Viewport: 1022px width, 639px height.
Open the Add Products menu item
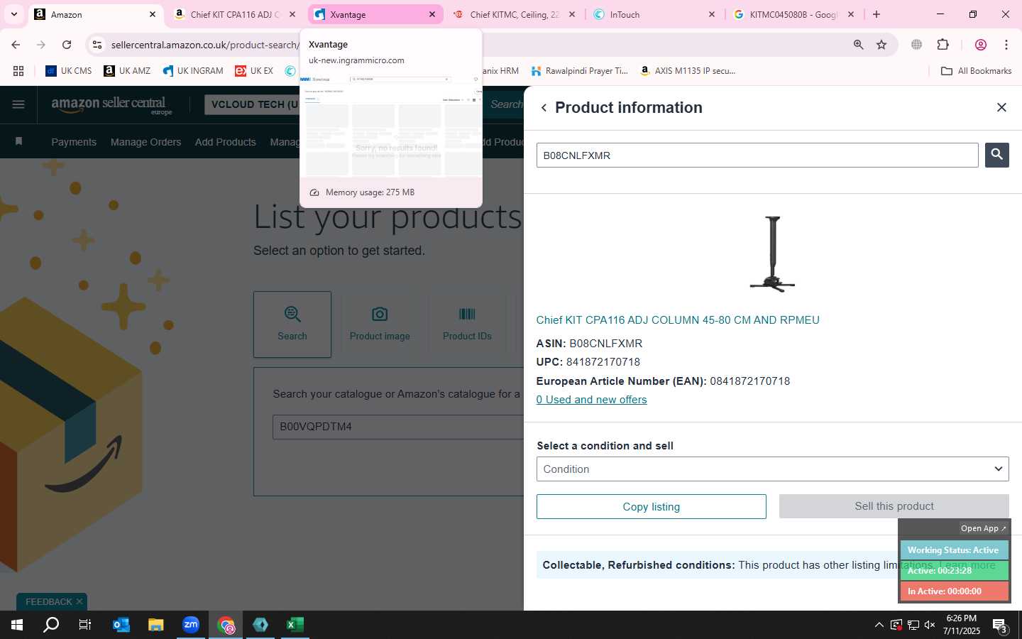point(226,142)
